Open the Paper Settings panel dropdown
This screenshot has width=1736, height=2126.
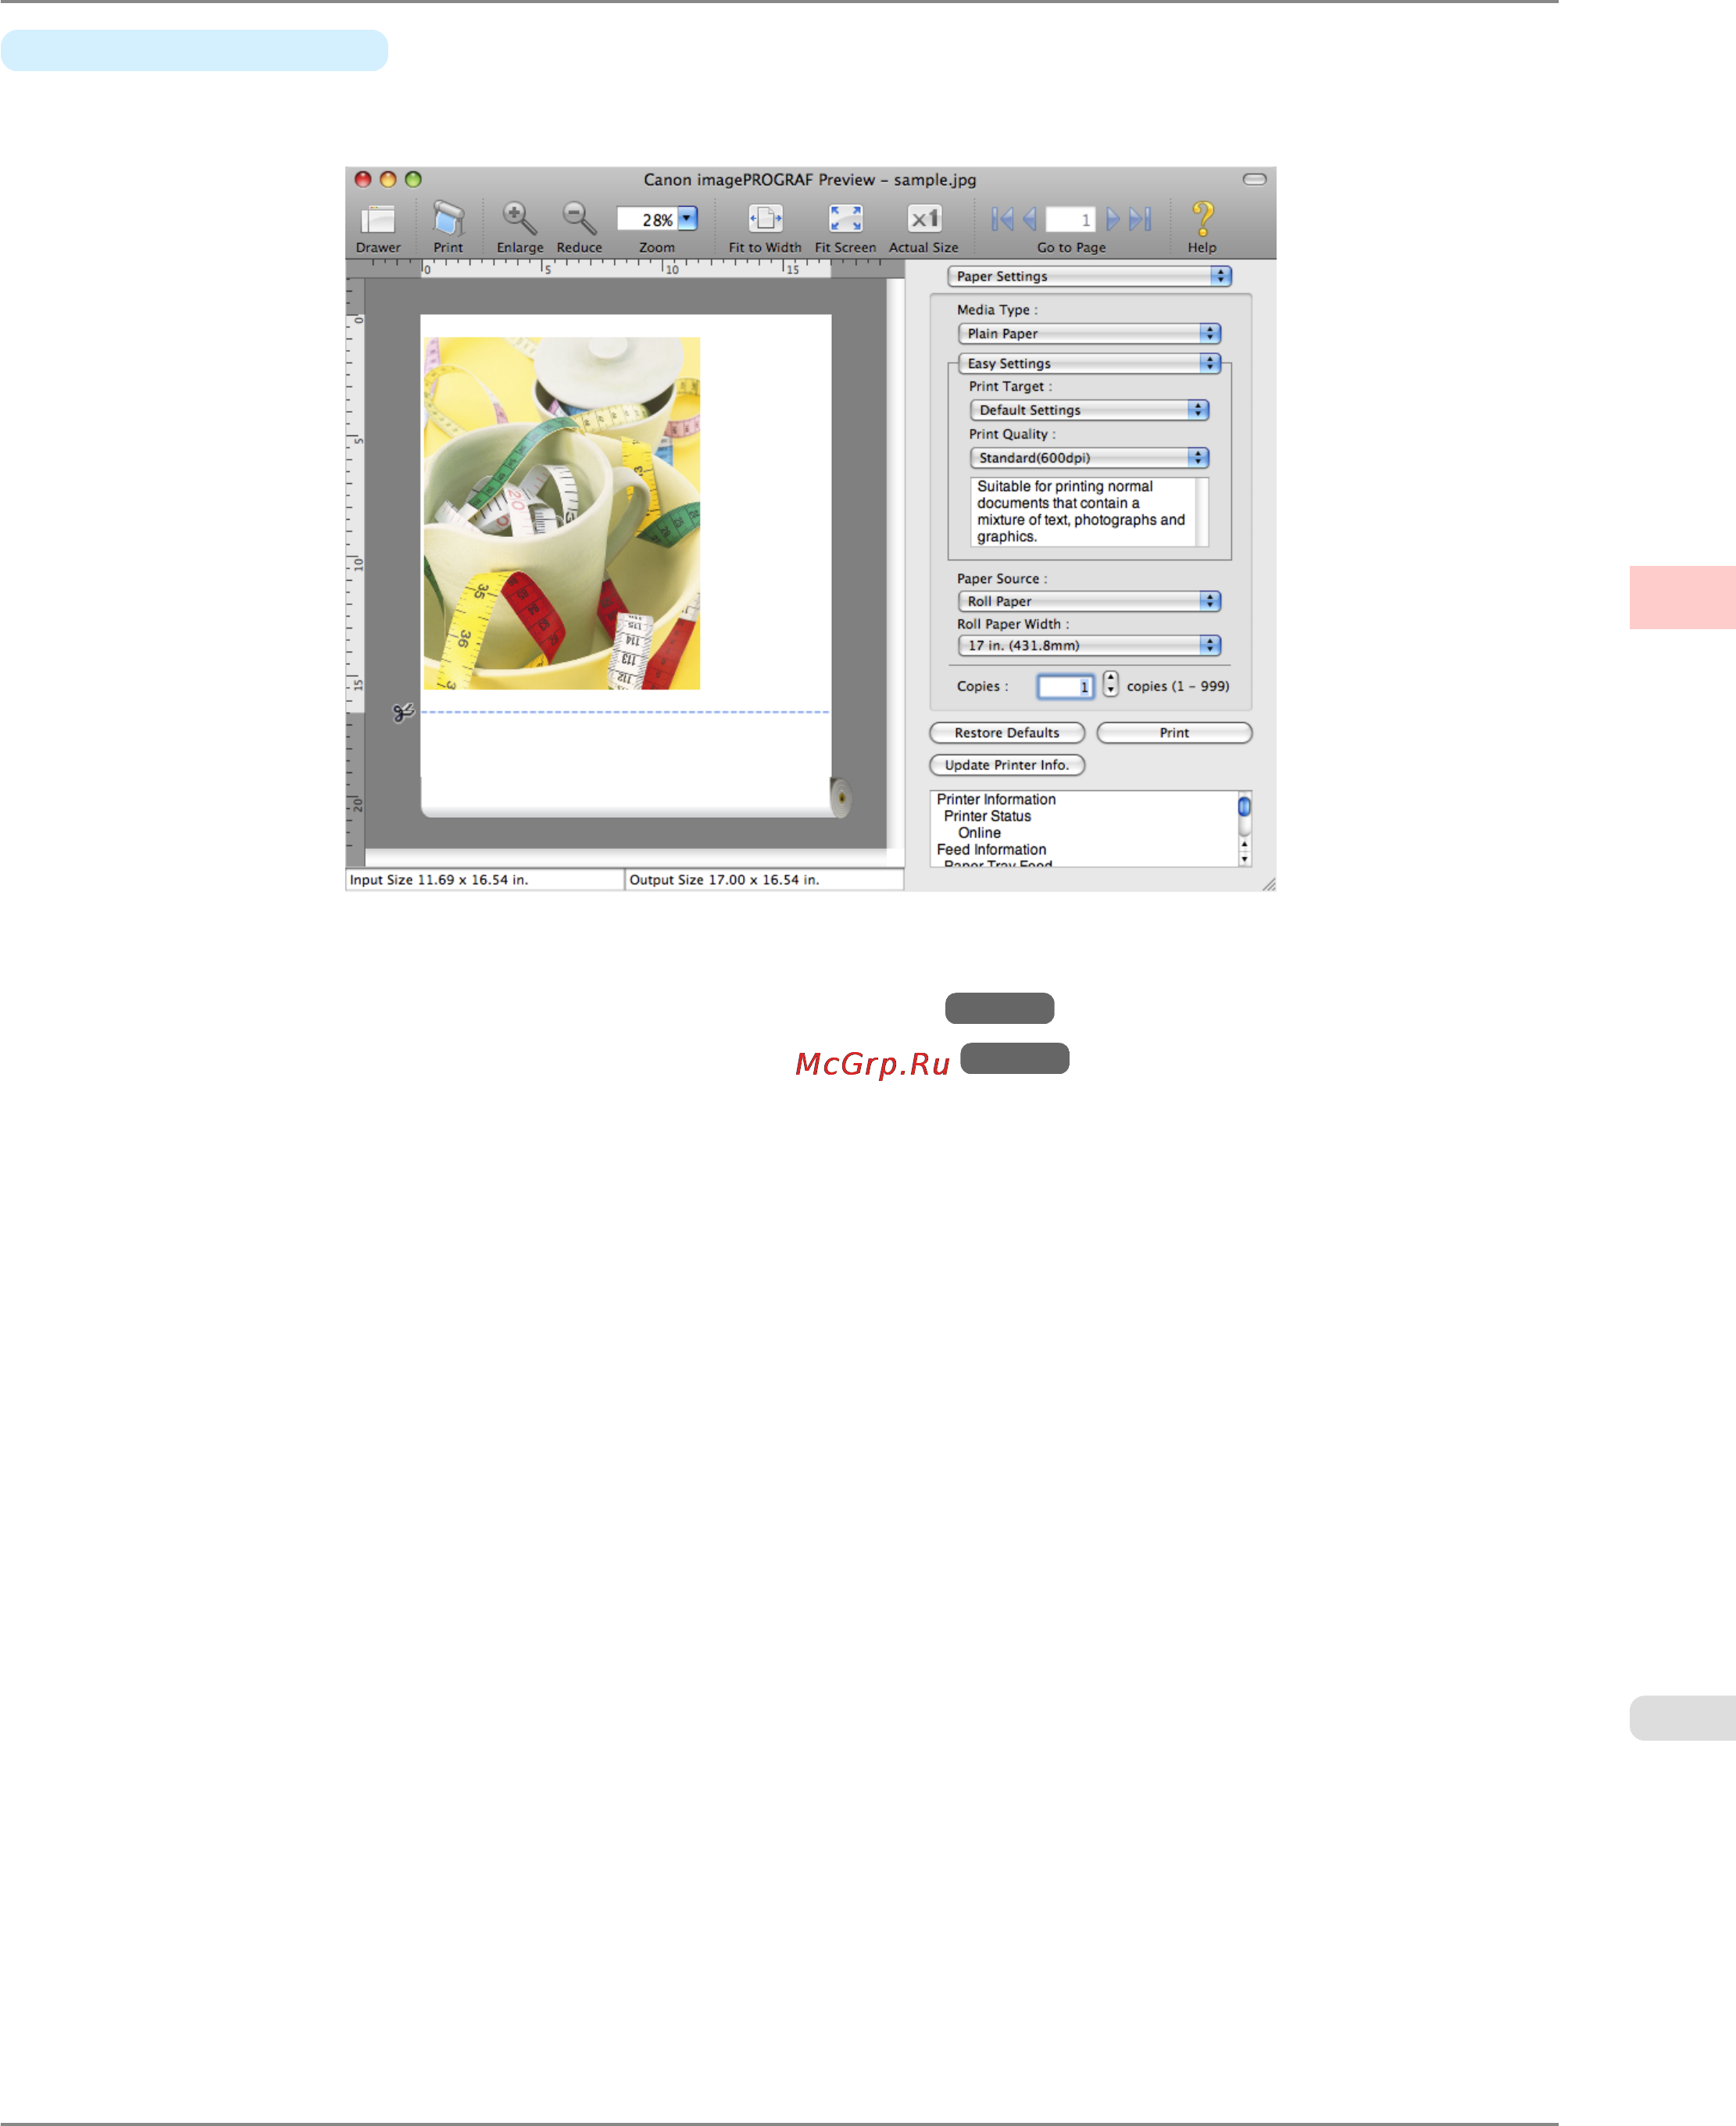[x=1089, y=276]
